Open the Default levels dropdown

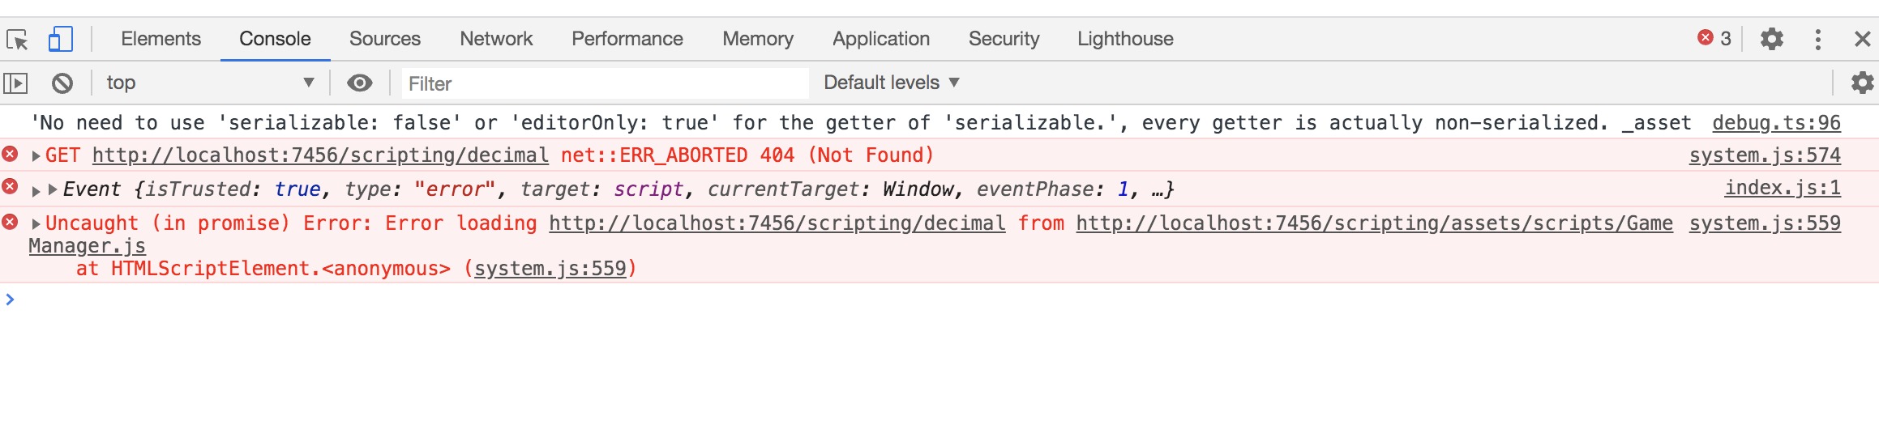click(x=892, y=83)
